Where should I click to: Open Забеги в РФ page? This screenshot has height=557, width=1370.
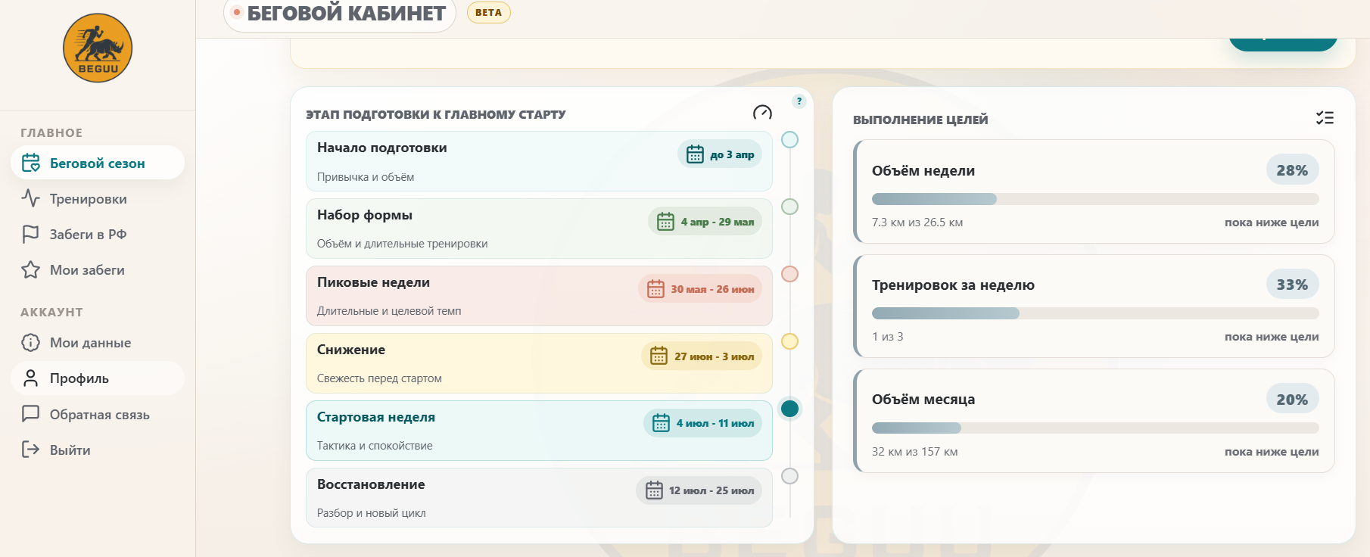98,234
